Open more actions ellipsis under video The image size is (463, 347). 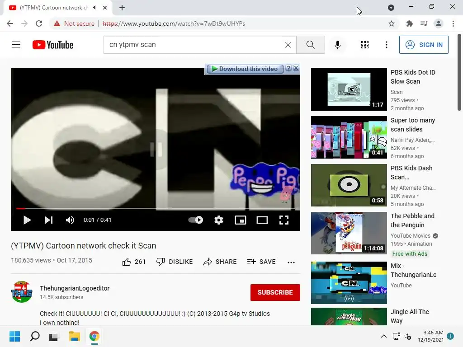click(x=291, y=263)
